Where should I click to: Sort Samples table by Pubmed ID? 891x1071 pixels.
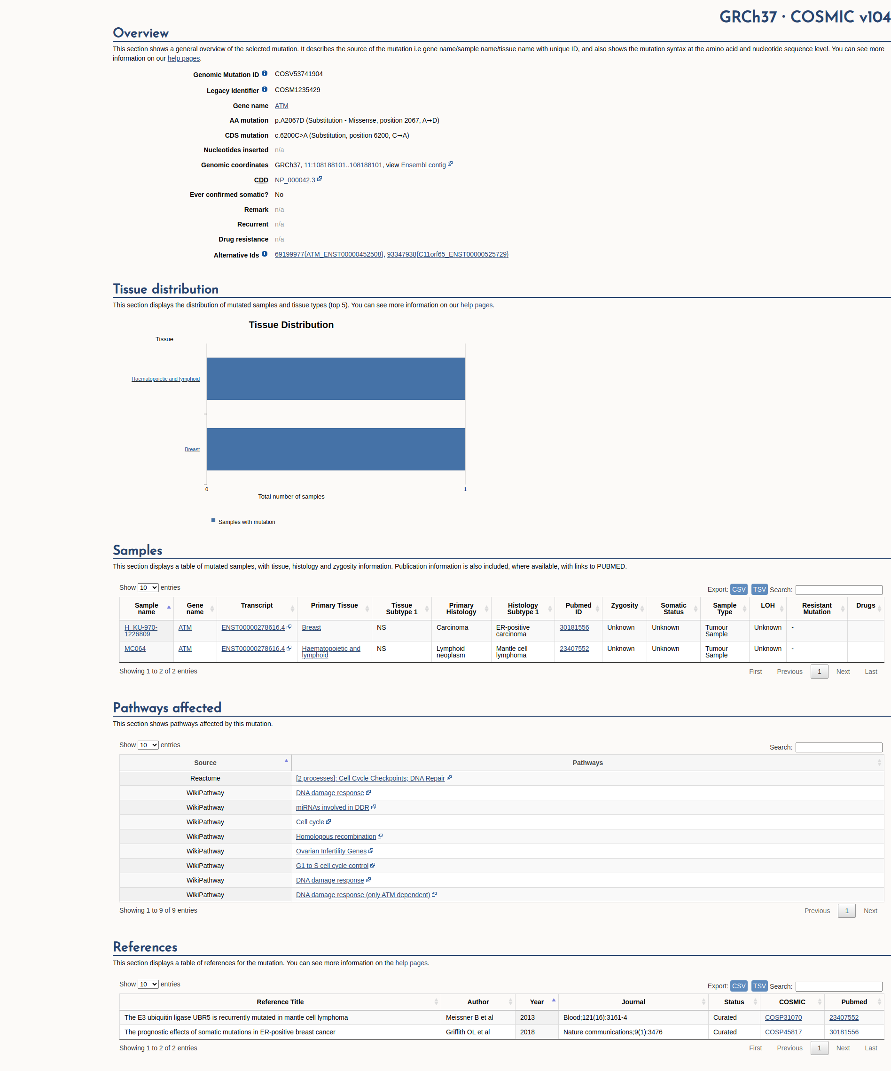(x=578, y=609)
